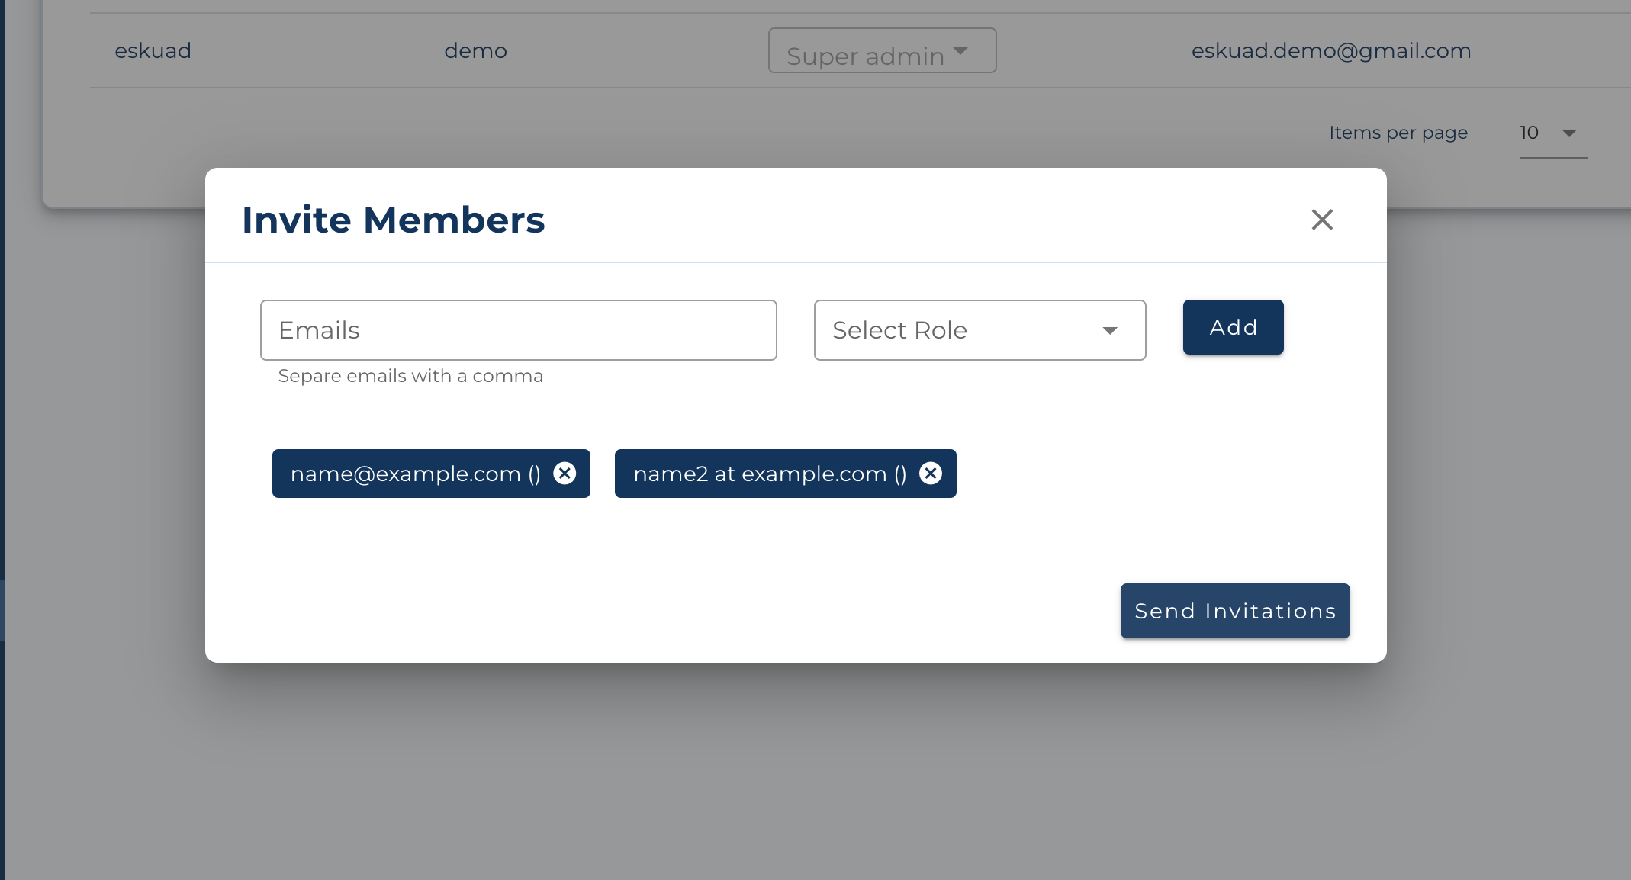Click the demo last name cell

pos(476,50)
